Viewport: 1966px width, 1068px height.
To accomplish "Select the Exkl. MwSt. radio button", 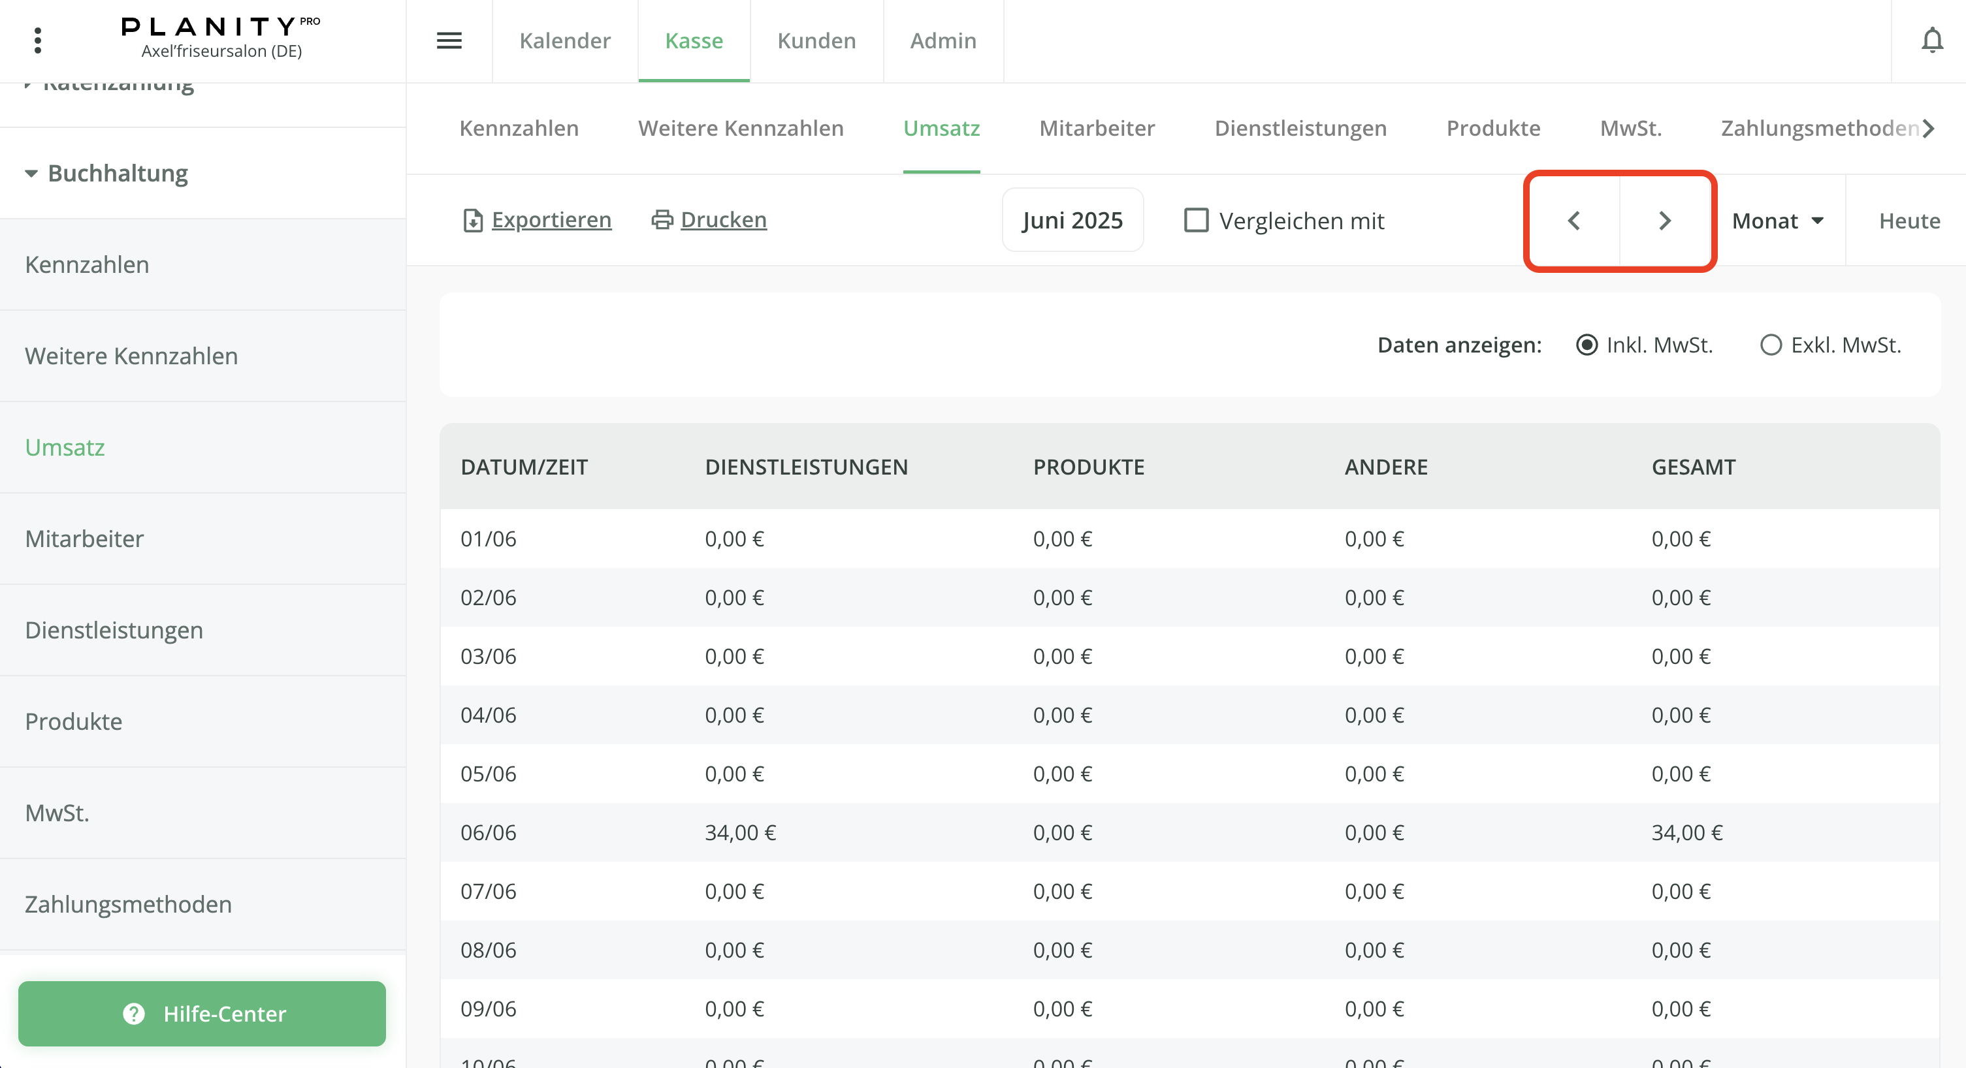I will pyautogui.click(x=1771, y=345).
